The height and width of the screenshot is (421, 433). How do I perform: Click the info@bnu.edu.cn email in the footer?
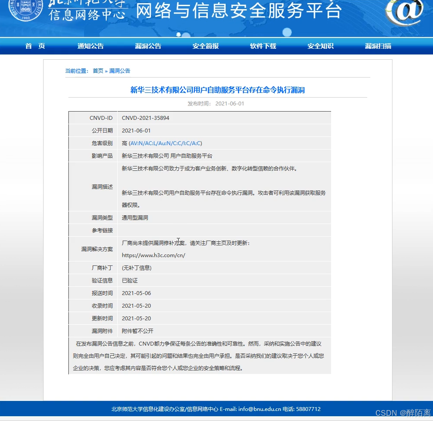point(260,409)
